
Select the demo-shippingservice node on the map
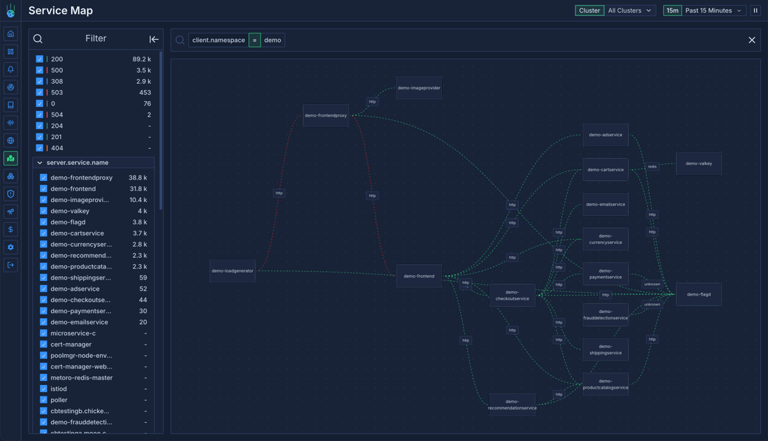pos(605,349)
